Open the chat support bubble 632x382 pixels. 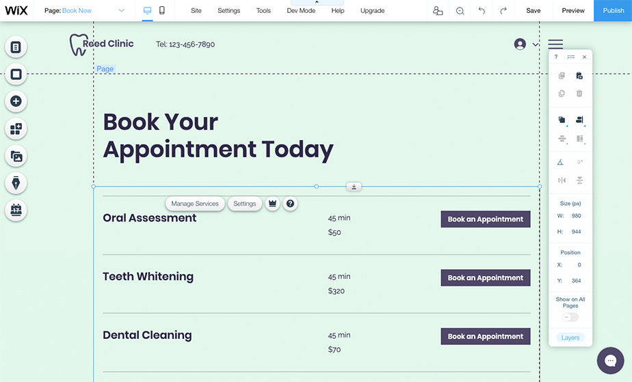click(610, 361)
